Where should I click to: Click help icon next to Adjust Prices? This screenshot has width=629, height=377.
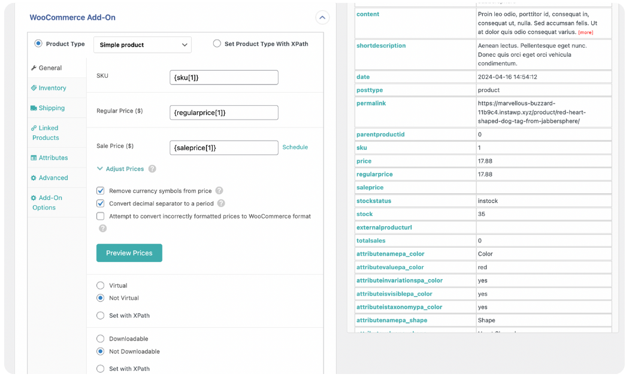(152, 169)
